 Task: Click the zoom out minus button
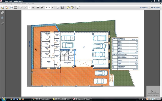pyautogui.click(x=38, y=8)
